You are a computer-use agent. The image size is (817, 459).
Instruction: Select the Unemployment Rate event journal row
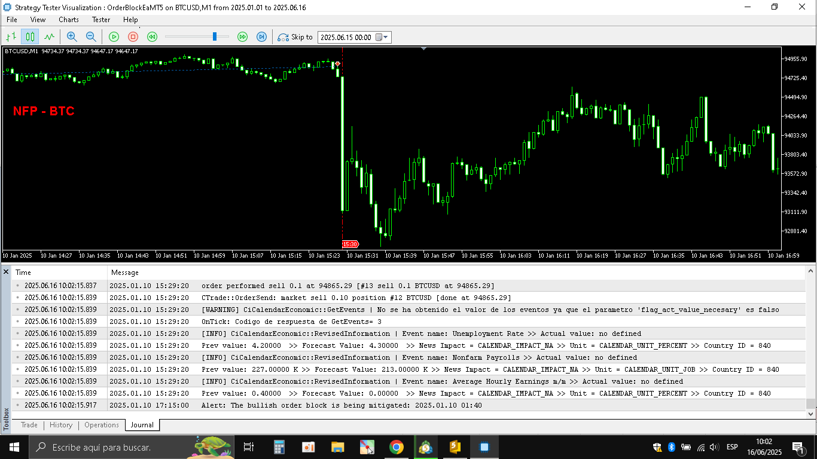pyautogui.click(x=408, y=333)
